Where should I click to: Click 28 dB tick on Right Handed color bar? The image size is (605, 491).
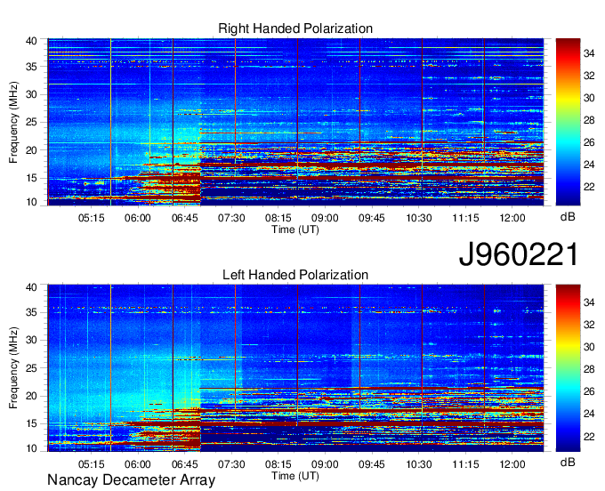pyautogui.click(x=589, y=120)
